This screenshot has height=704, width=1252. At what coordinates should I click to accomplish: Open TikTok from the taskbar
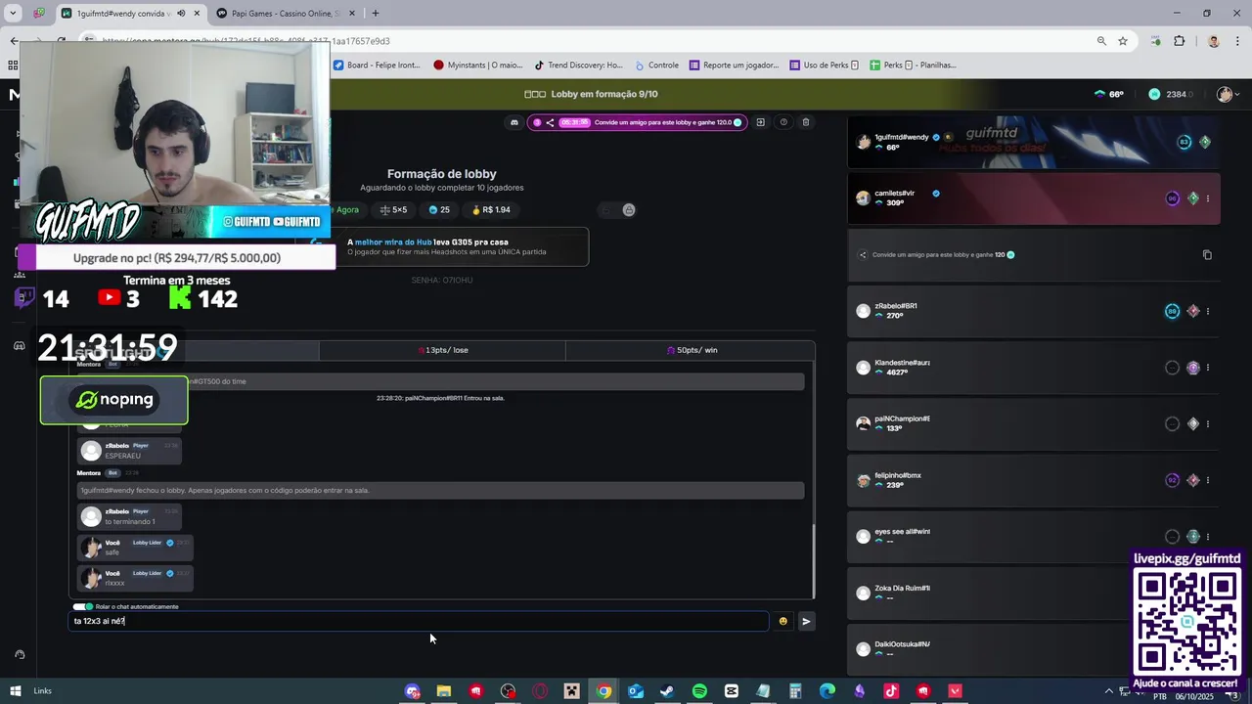[891, 691]
